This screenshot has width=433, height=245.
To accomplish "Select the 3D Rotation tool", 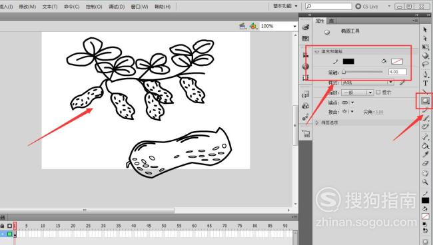I will [425, 56].
